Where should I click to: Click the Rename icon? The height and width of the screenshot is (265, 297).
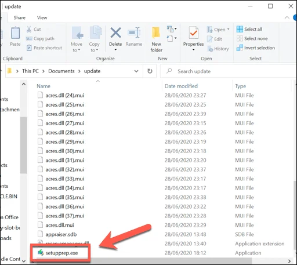[x=134, y=33]
